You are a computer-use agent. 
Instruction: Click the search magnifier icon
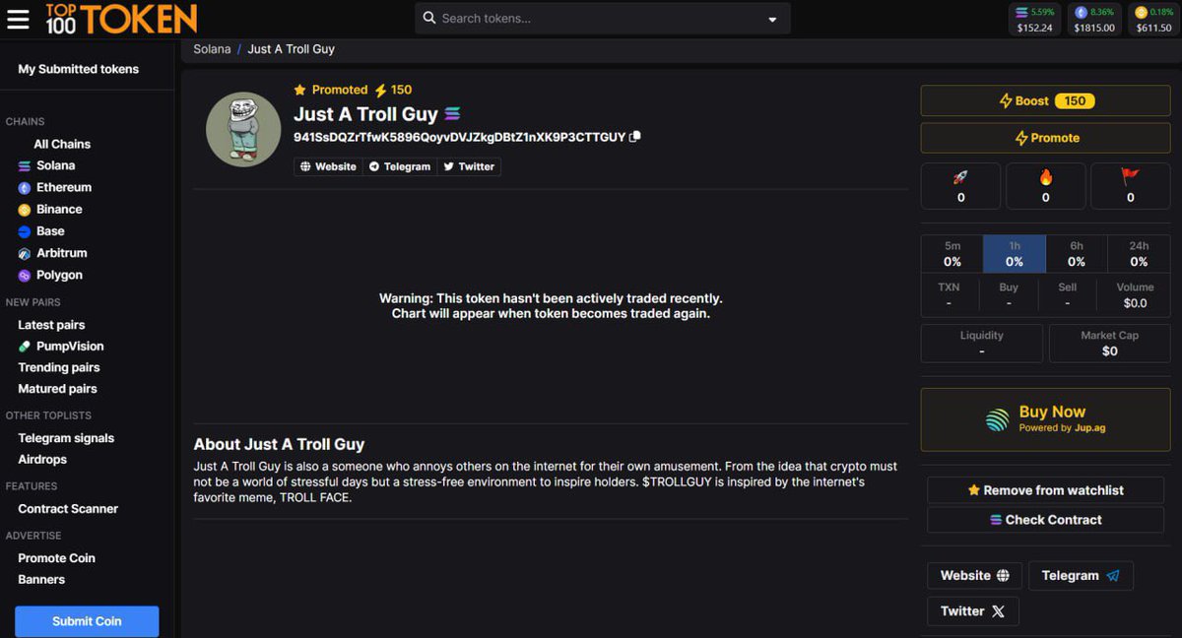coord(429,18)
